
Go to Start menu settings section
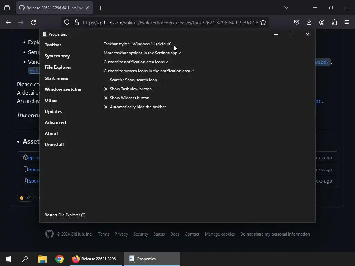pyautogui.click(x=57, y=78)
